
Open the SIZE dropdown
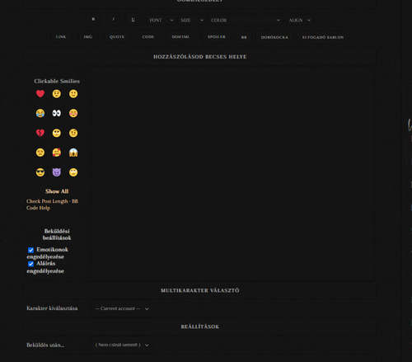point(192,20)
